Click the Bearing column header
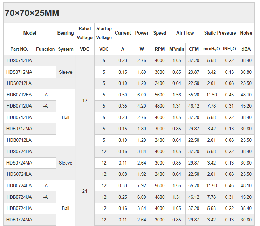 66,33
